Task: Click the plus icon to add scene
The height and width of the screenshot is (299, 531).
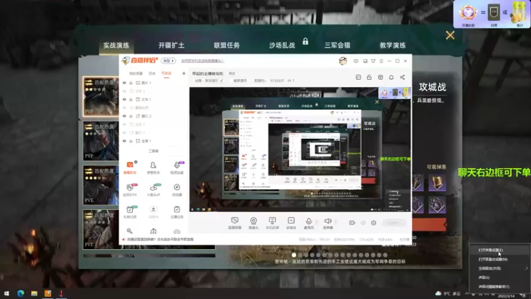Action: pos(184,73)
